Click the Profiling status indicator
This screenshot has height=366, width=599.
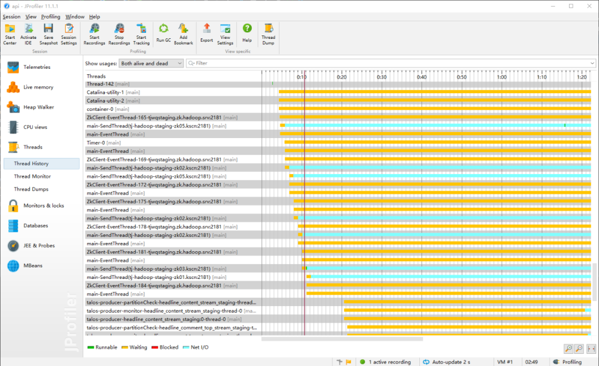point(568,362)
